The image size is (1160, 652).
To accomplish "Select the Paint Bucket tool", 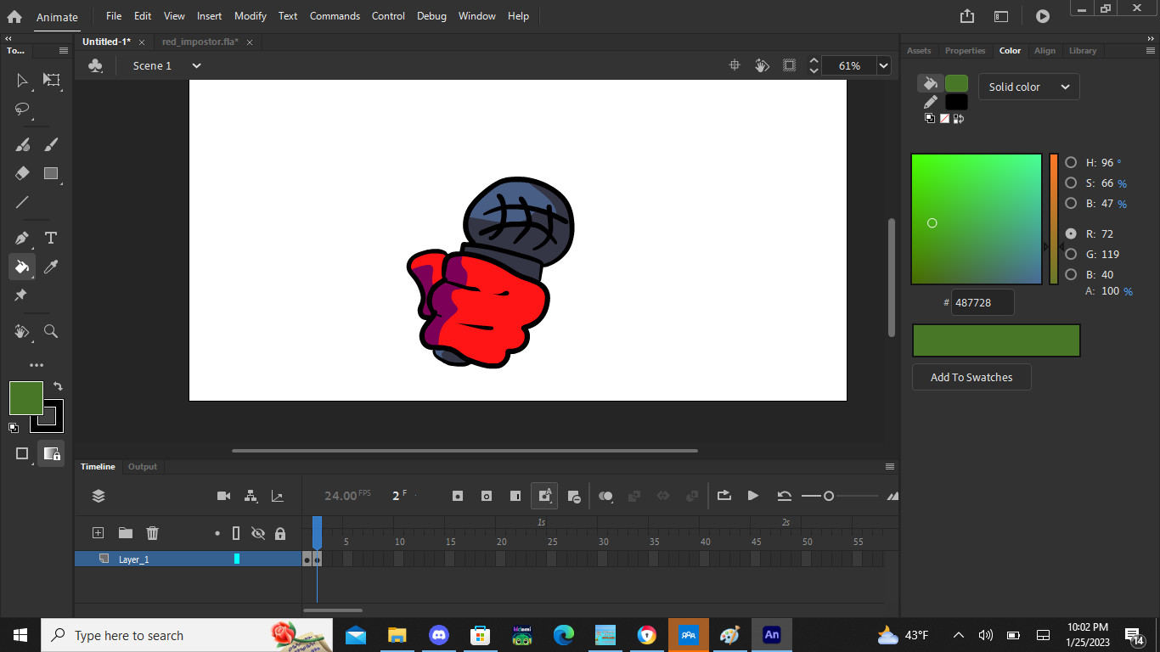I will [22, 267].
